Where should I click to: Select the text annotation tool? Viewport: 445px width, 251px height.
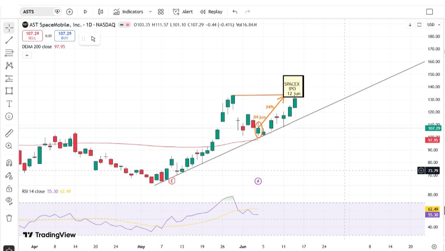pyautogui.click(x=9, y=104)
